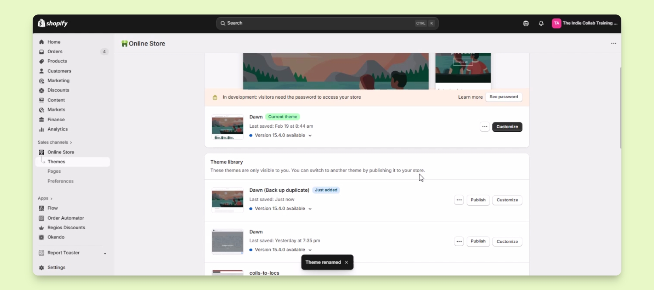Click the desktop theme preview image
The image size is (654, 290).
click(x=336, y=71)
